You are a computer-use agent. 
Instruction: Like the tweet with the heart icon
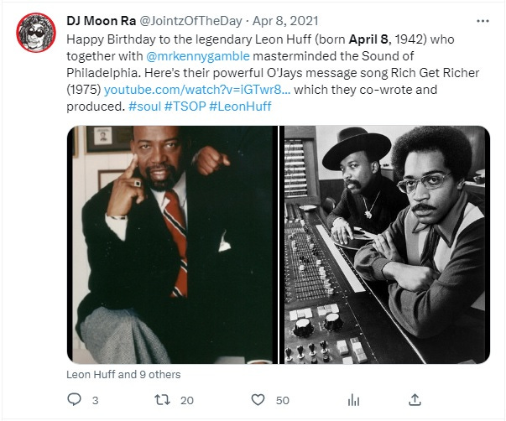click(x=258, y=400)
